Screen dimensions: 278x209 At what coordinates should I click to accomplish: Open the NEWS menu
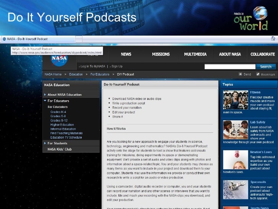pos(126,54)
